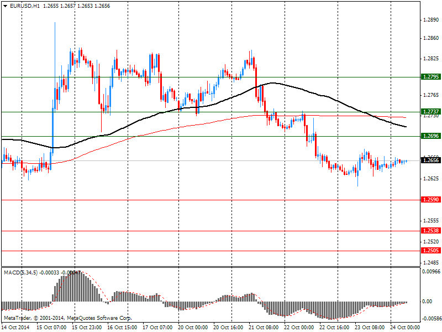Click the chart menu triangle beside EURUSD,H1

(x=6, y=6)
